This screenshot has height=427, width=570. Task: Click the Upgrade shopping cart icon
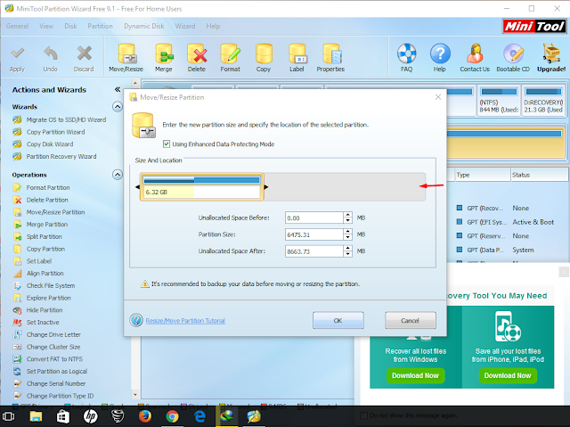click(551, 53)
